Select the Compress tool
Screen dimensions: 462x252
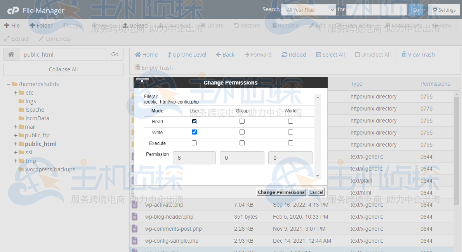54,38
